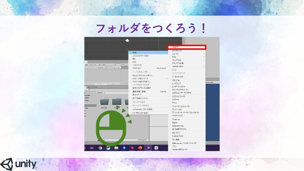Select Custom Font in the create submenu
The width and height of the screenshot is (304, 171).
[187, 136]
